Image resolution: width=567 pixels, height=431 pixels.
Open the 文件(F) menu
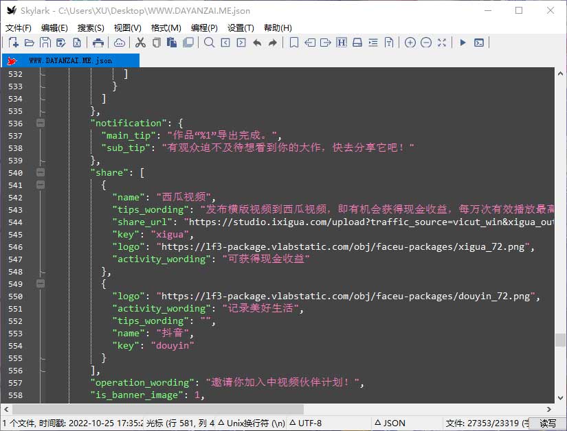point(19,27)
